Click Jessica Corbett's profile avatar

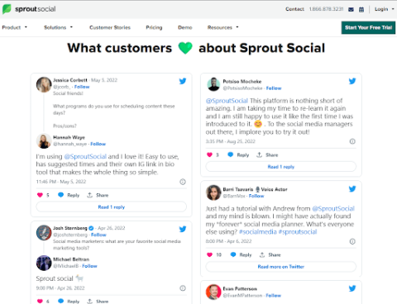[44, 84]
